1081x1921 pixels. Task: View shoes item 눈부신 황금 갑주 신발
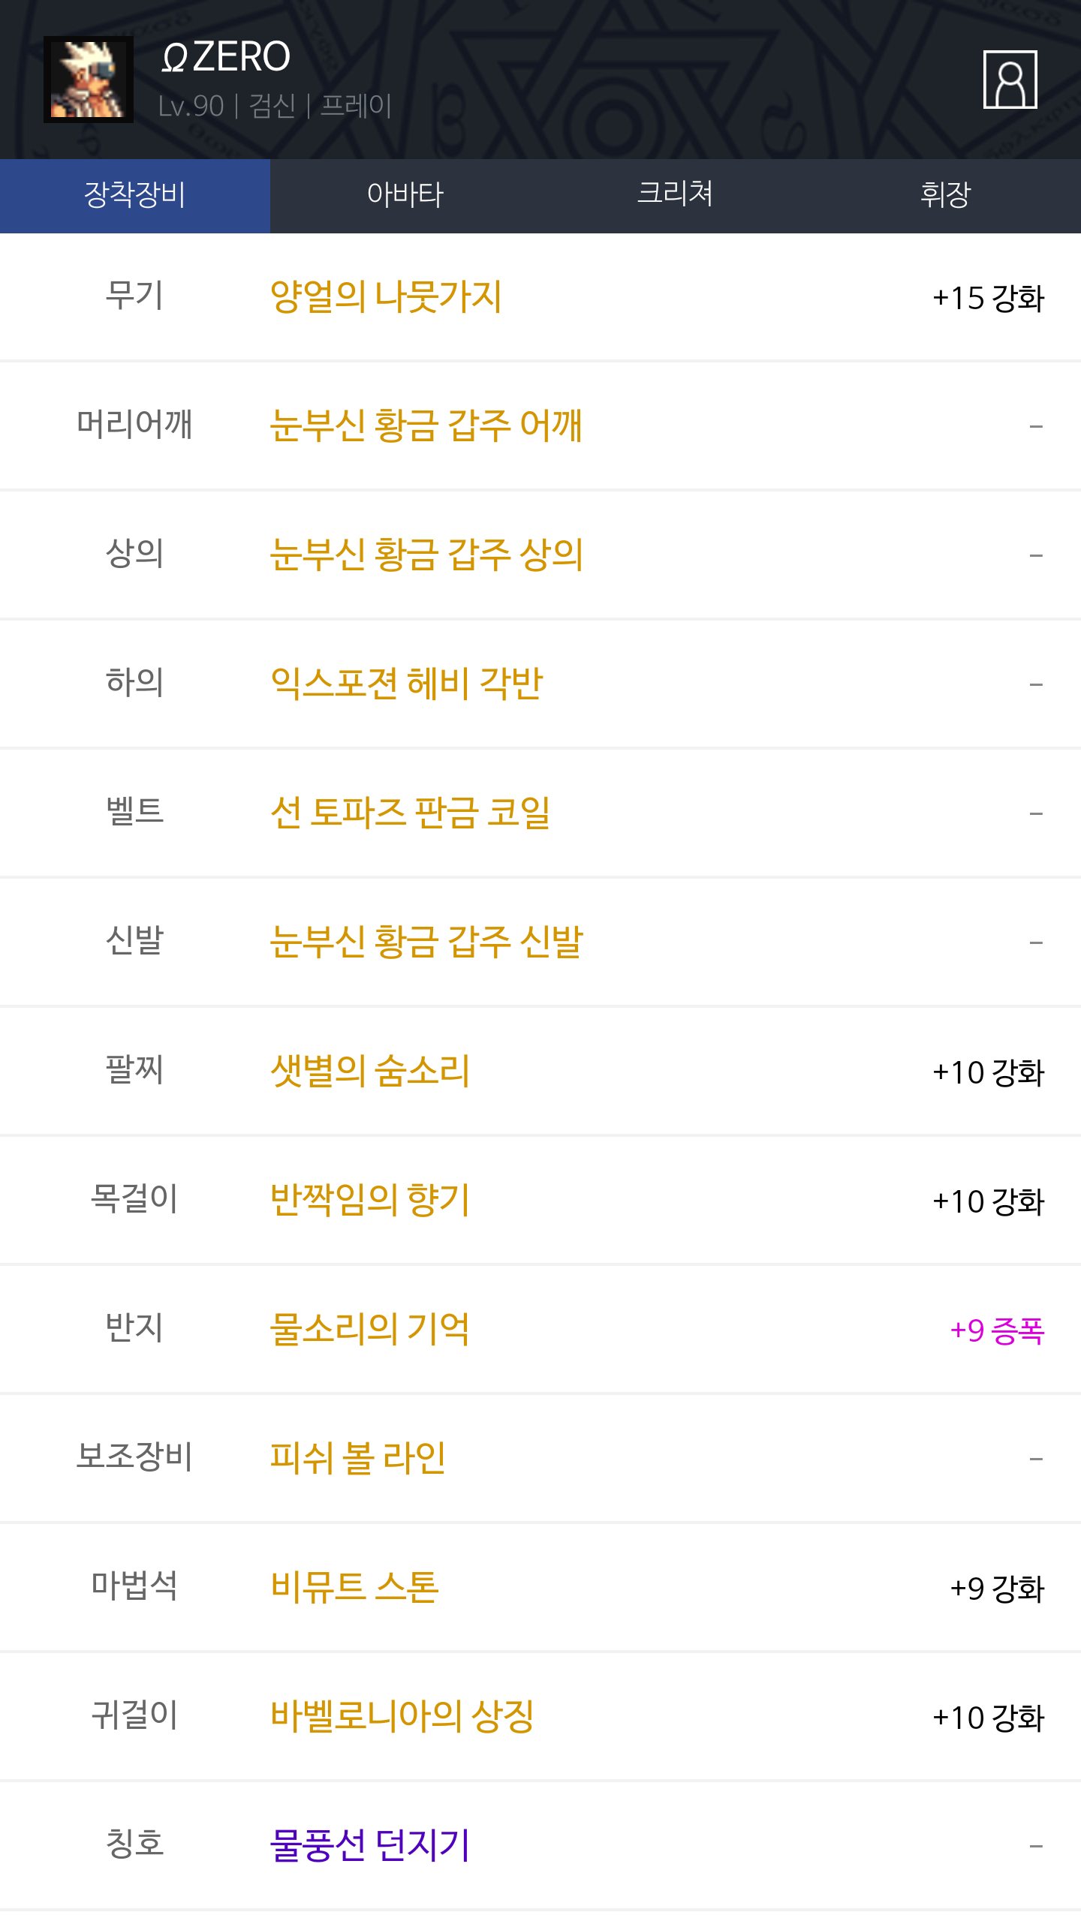[x=426, y=942]
